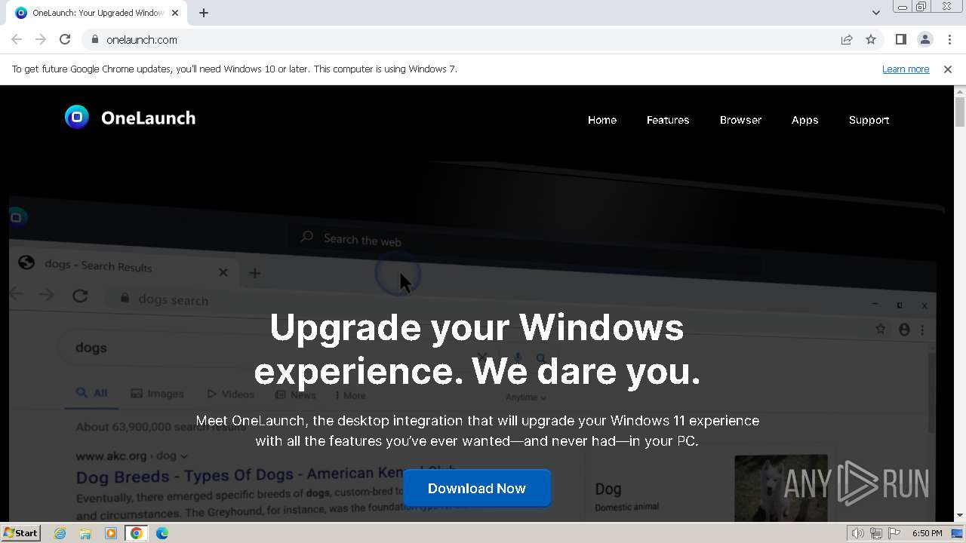Screen dimensions: 966x543
Task: Open the Chrome three-dot menu
Action: pyautogui.click(x=949, y=39)
